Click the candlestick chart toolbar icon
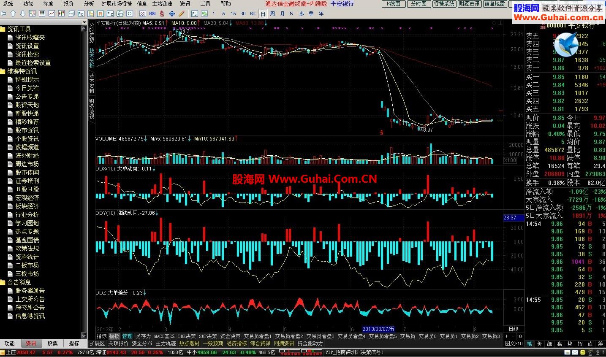Screen dimensions: 606x357 coord(61,14)
